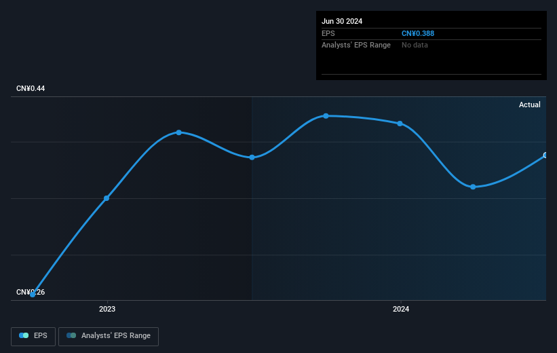The width and height of the screenshot is (557, 353).
Task: Toggle the EPS legend series
Action: pyautogui.click(x=33, y=336)
